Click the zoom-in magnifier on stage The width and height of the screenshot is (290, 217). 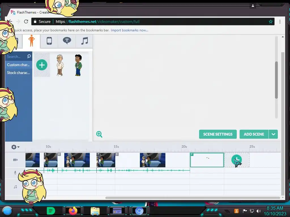coord(99,134)
